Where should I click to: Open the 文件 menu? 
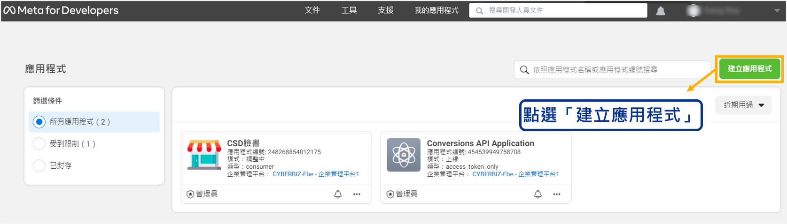pos(312,10)
